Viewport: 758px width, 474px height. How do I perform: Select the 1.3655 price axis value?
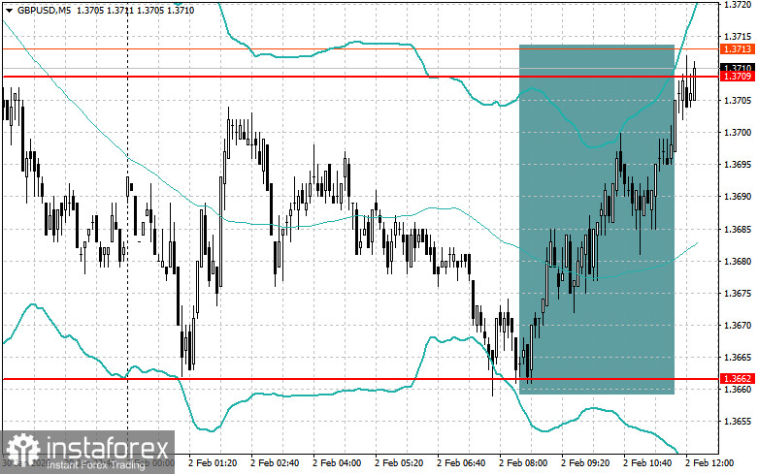[x=738, y=422]
